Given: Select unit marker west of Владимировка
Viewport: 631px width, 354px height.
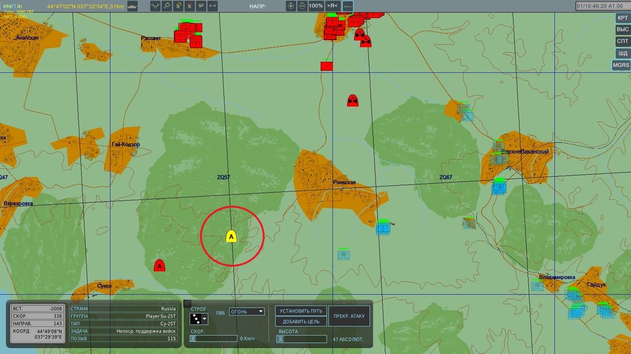Looking at the screenshot, I should [537, 286].
